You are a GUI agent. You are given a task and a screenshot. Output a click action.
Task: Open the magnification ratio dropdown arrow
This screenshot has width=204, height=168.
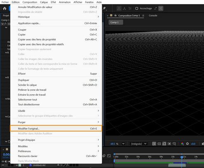pos(123,144)
